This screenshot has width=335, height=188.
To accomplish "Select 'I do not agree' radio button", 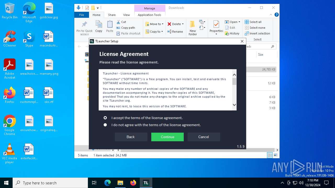I will click(x=105, y=125).
